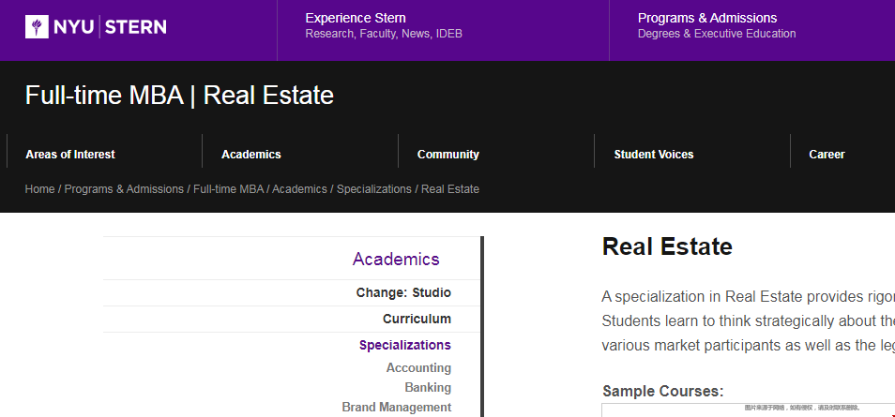Click the NYU STERN wordmark text
Viewport: 895px width, 417px height.
pos(110,27)
